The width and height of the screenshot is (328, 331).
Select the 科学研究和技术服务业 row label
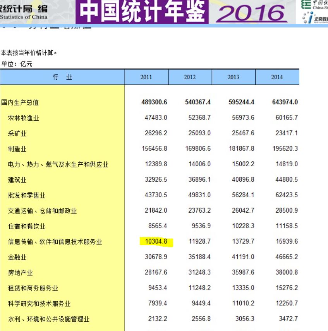point(39,304)
